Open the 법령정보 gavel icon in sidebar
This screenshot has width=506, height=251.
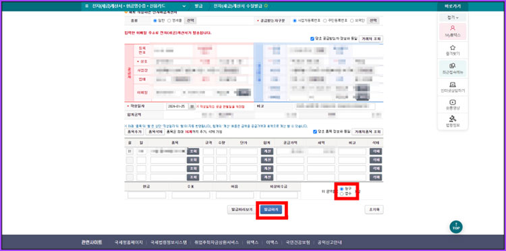coord(453,121)
